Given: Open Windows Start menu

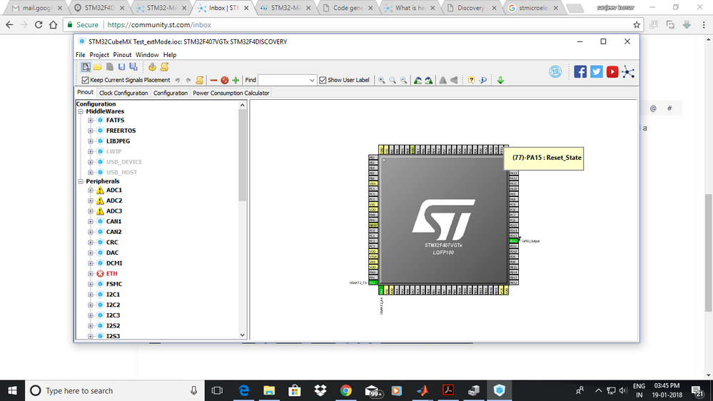Looking at the screenshot, I should [12, 390].
